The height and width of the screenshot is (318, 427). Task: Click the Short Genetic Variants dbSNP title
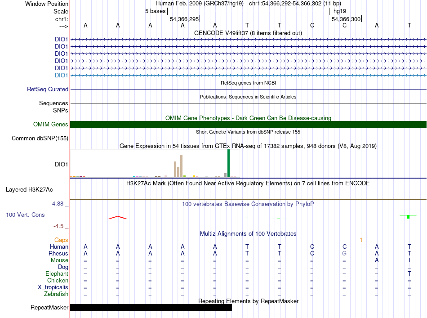(248, 132)
